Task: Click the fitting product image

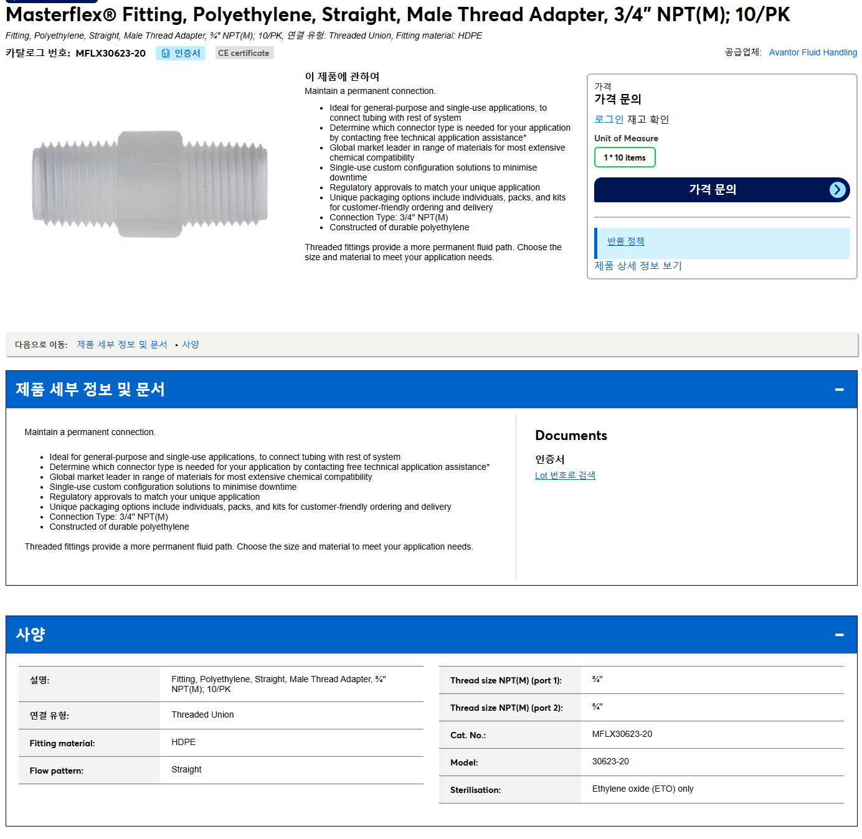Action: coord(150,184)
